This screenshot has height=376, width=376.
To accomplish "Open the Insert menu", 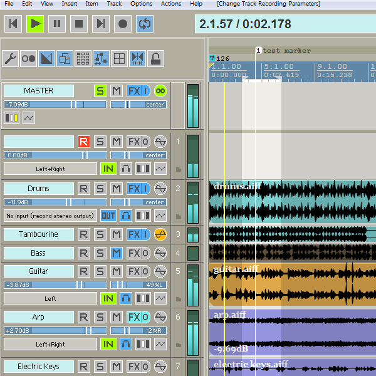I will click(70, 4).
